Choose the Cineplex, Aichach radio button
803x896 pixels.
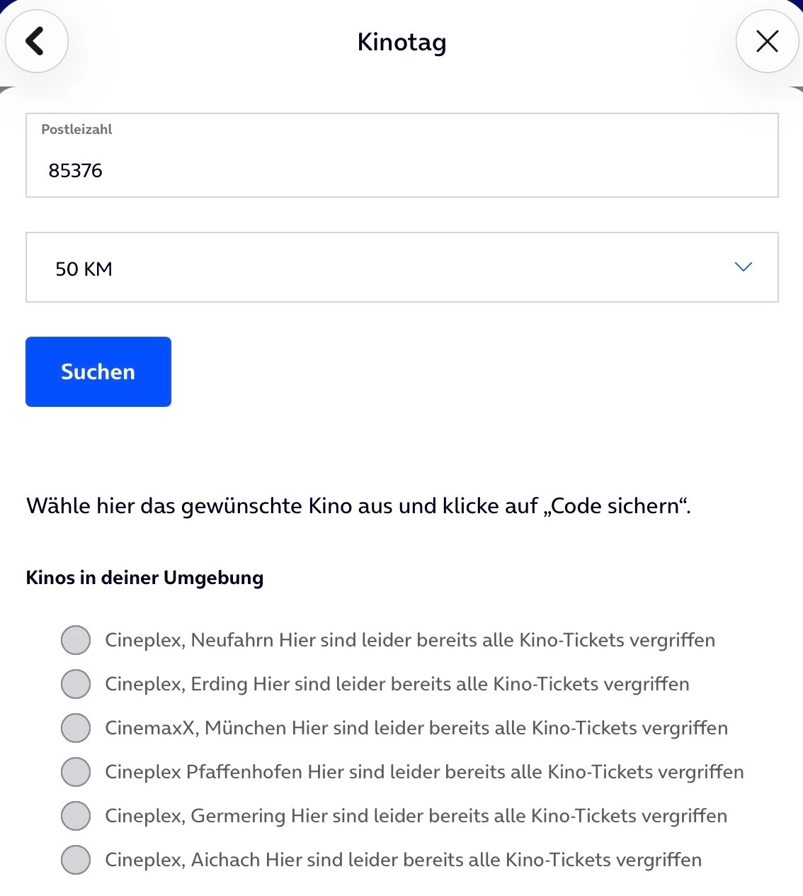[x=76, y=860]
